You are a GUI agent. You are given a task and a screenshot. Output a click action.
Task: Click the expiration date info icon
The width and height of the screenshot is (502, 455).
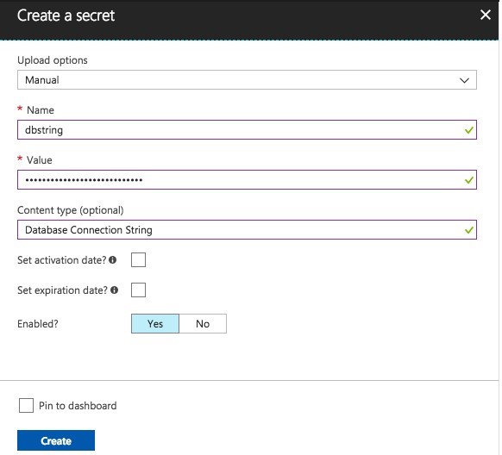click(x=115, y=290)
